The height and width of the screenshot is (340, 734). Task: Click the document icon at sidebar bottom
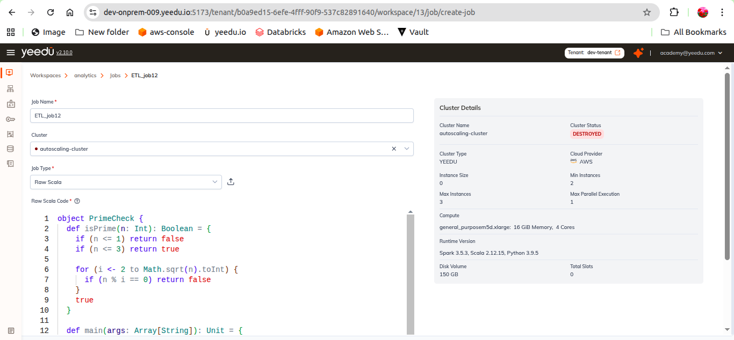pyautogui.click(x=11, y=330)
